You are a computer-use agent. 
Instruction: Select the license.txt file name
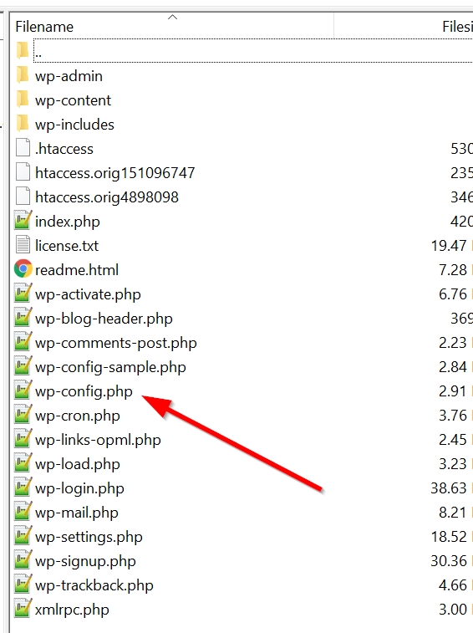point(67,246)
